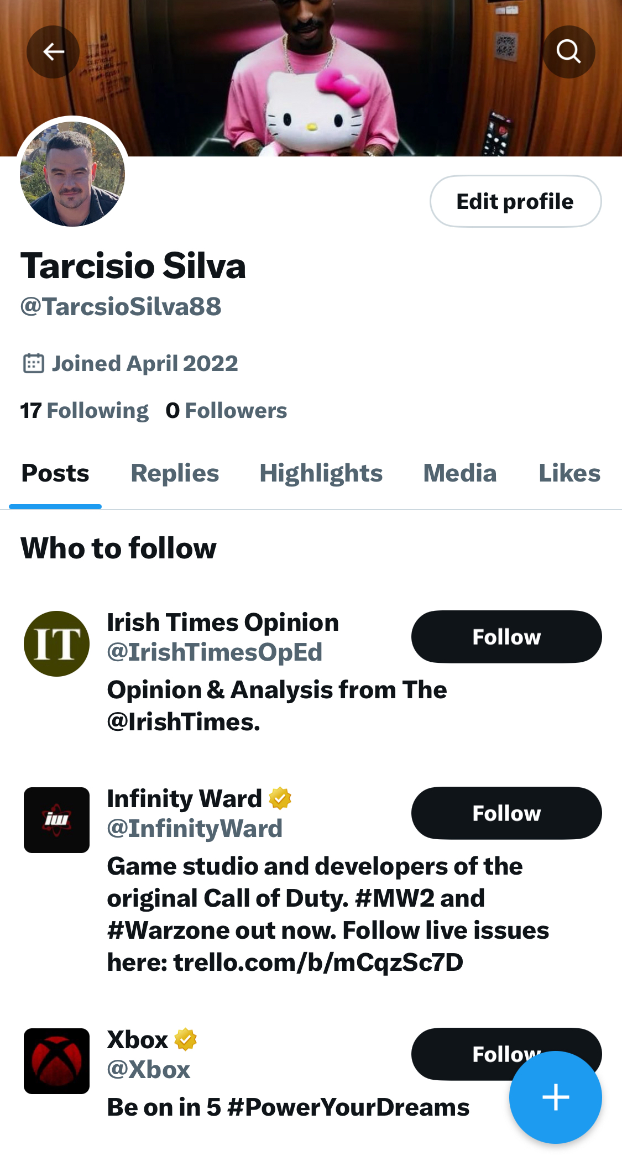Open Tarcisio Silva's profile picture
The image size is (622, 1156).
(72, 174)
